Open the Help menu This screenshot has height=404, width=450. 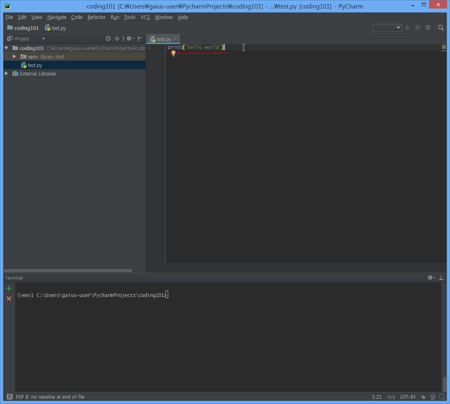tap(183, 17)
